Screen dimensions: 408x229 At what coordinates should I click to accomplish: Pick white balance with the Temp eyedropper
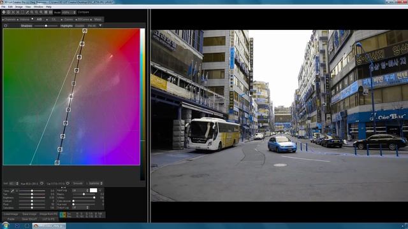pyautogui.click(x=12, y=191)
